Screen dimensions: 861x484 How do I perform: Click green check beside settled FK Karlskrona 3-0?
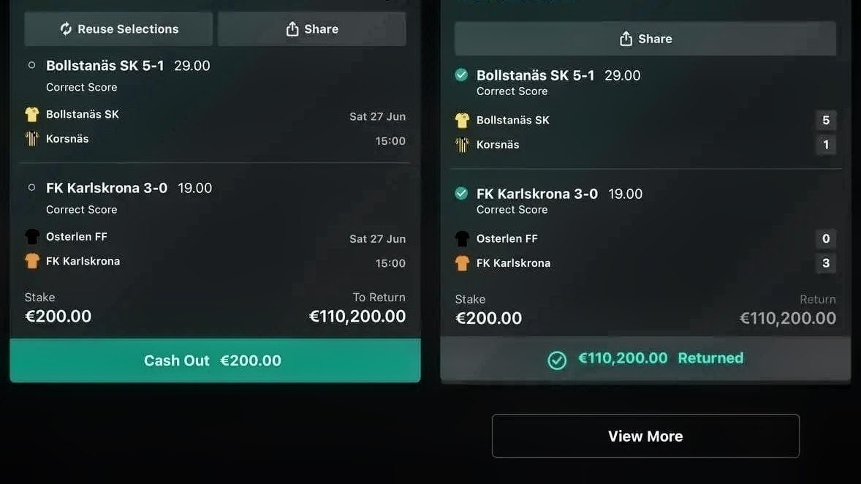click(x=461, y=193)
